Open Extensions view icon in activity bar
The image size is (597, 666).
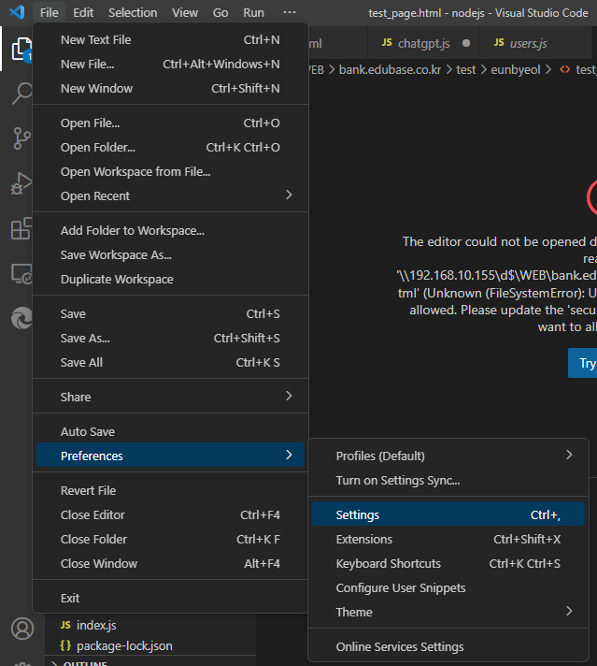click(x=21, y=229)
